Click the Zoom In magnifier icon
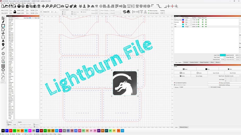The image size is (241, 135). (51, 6)
